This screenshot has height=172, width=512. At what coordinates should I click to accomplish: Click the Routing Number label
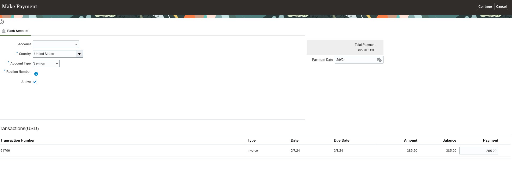coord(18,72)
